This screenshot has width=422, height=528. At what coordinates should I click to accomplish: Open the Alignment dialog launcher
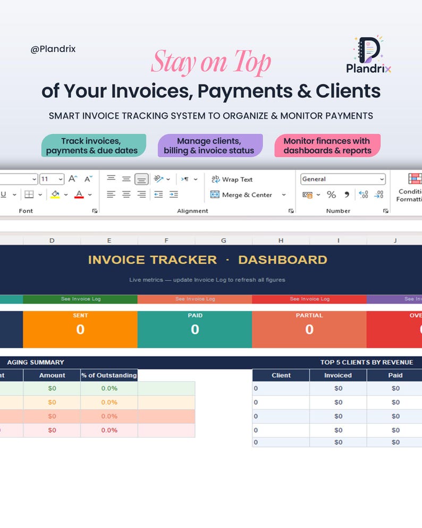291,211
